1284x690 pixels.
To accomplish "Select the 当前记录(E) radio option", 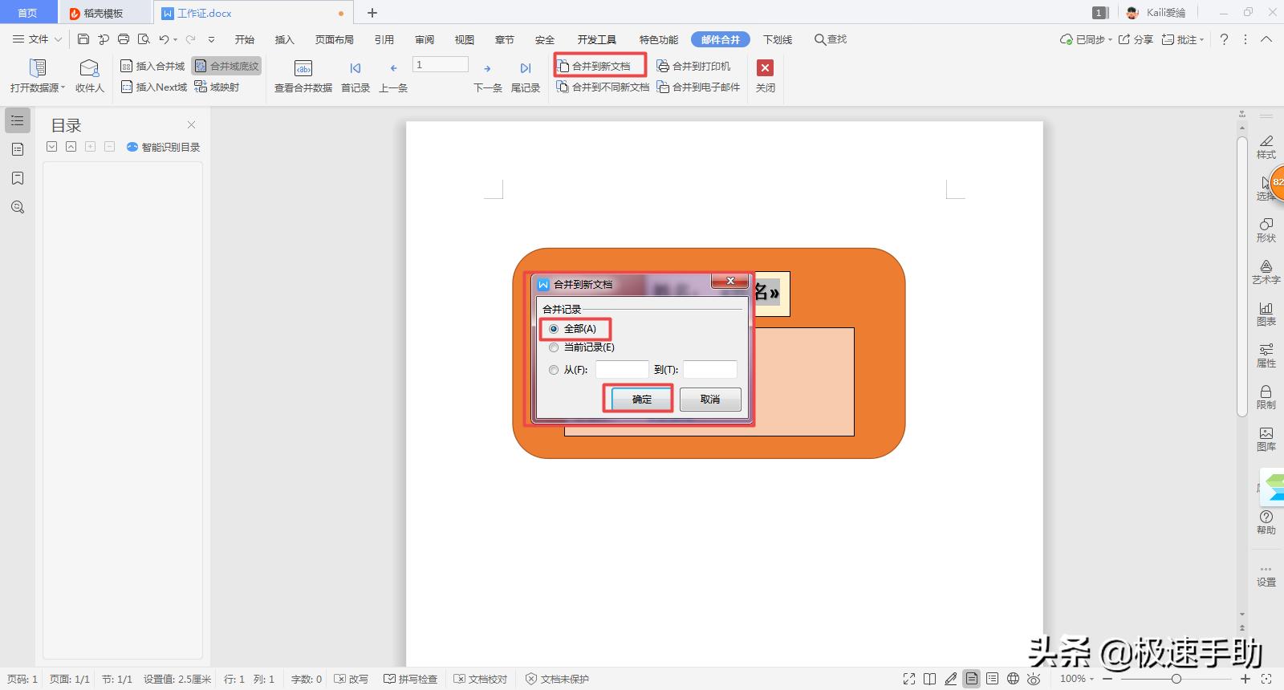I will [x=554, y=347].
